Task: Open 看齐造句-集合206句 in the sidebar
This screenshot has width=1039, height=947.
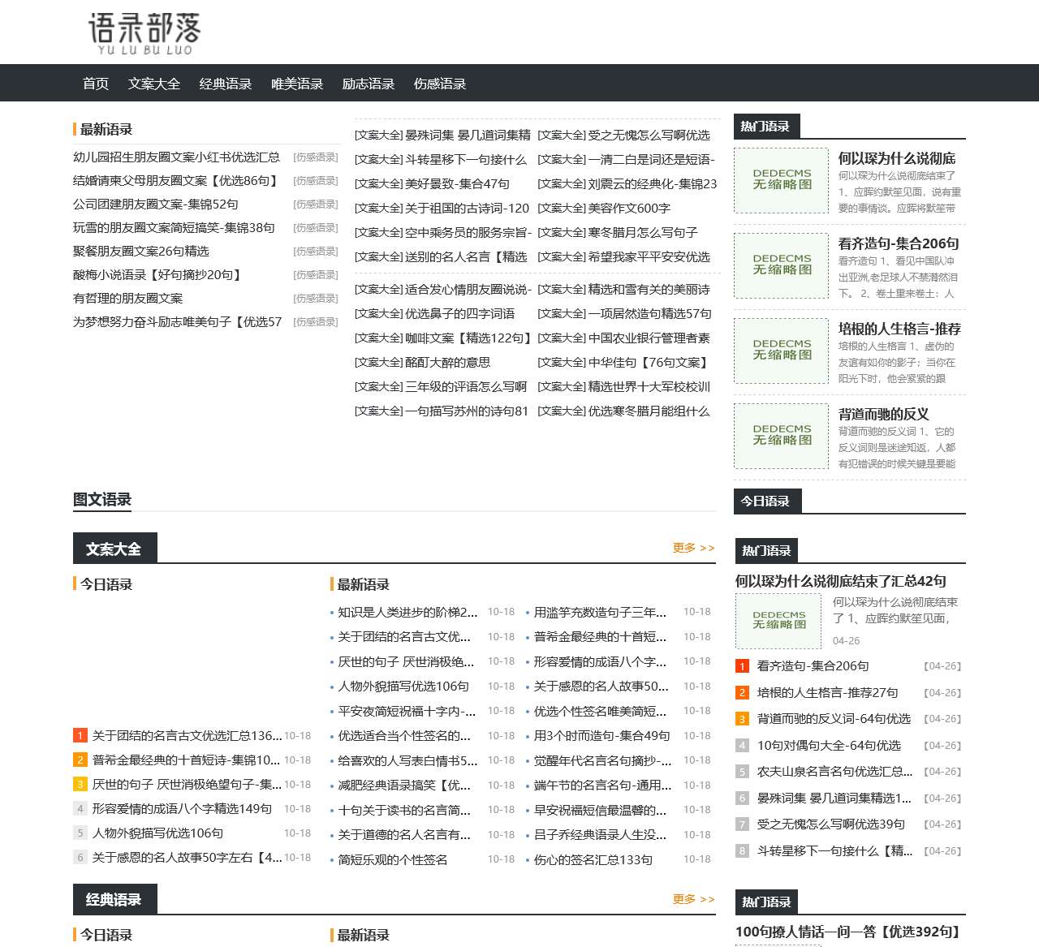Action: [x=896, y=243]
